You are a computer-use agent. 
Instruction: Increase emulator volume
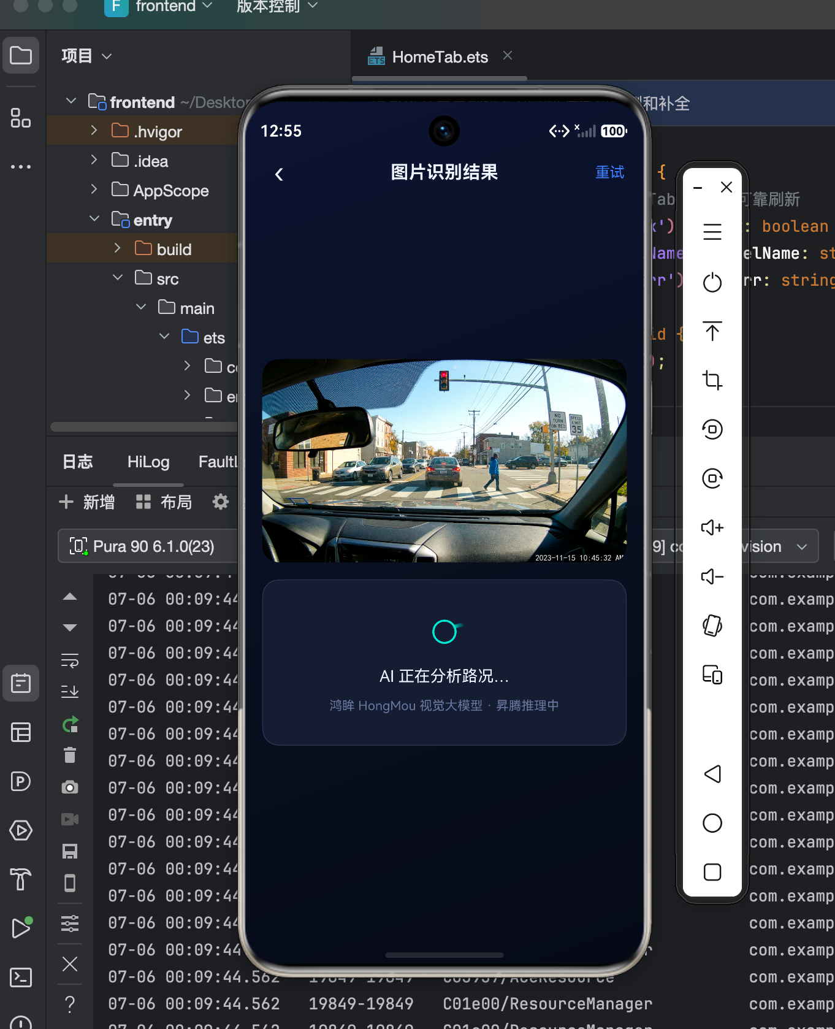point(712,527)
